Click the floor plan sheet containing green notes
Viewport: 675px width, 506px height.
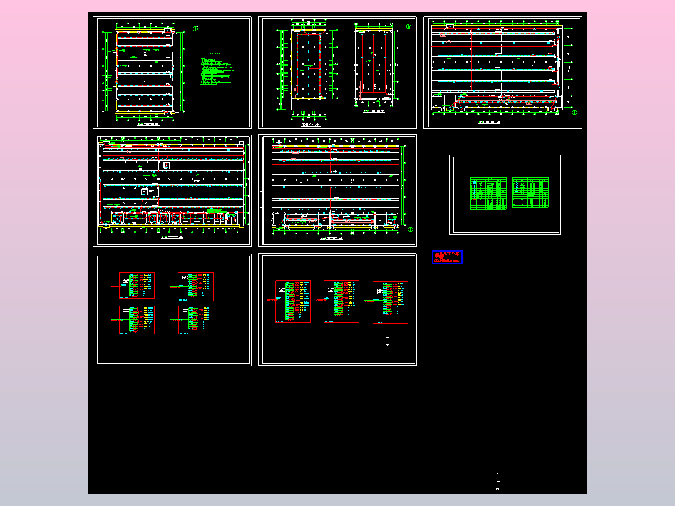(172, 73)
